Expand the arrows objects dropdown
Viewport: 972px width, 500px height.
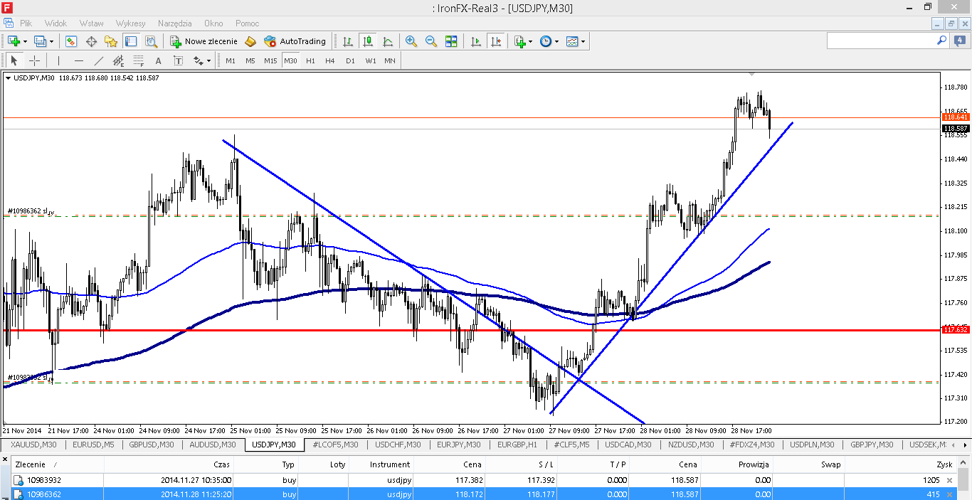[208, 60]
